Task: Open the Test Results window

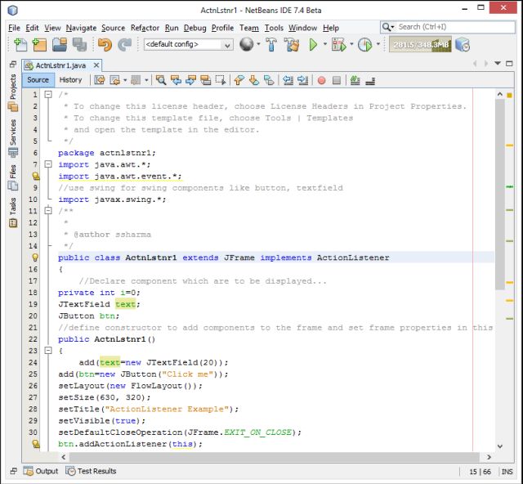Action: click(x=91, y=471)
